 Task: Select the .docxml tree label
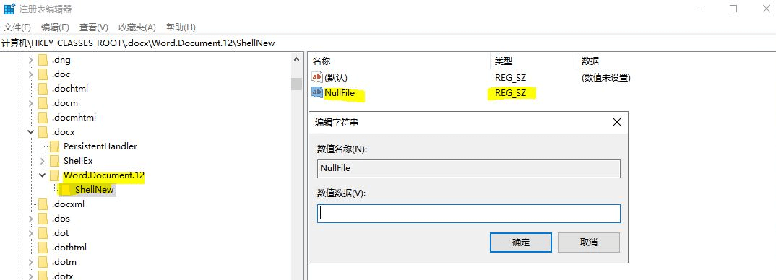tap(69, 204)
